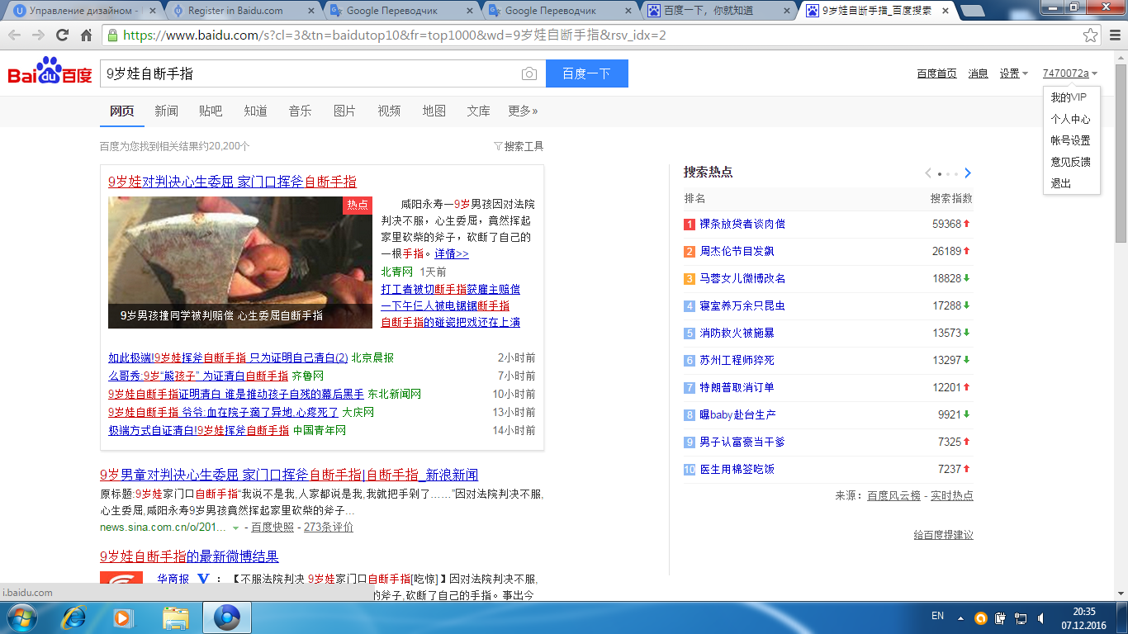Switch to 文库 search tab
Image resolution: width=1128 pixels, height=634 pixels.
[478, 111]
